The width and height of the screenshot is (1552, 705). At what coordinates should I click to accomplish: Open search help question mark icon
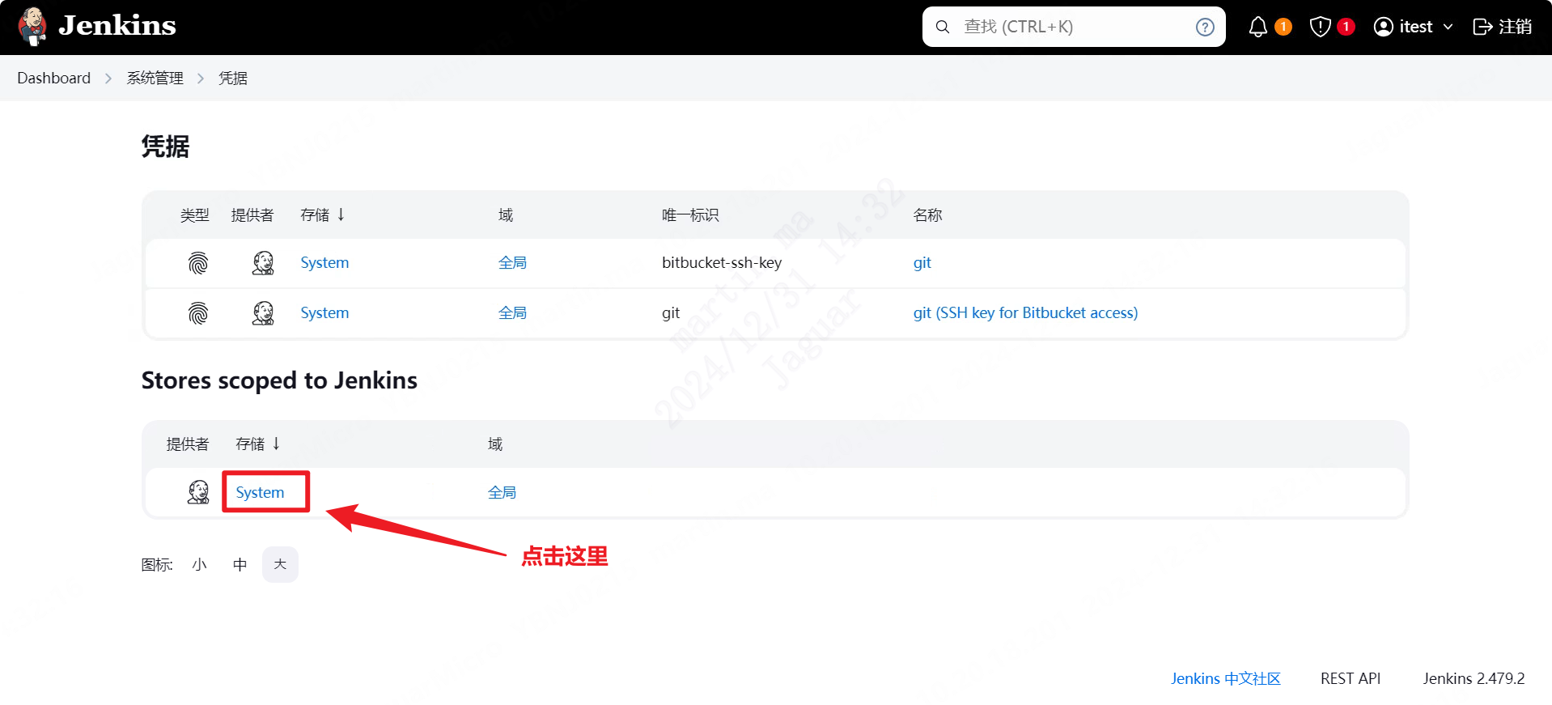[x=1205, y=27]
